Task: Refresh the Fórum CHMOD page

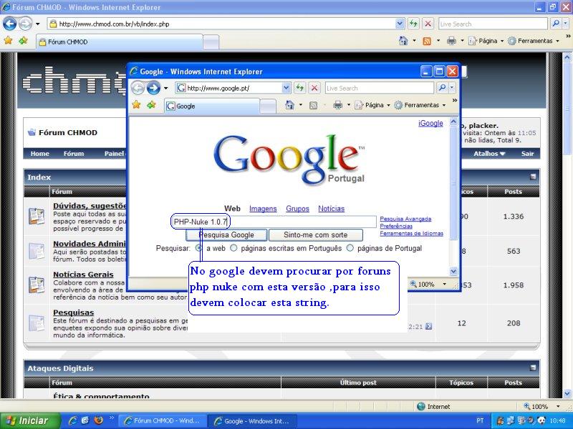Action: (413, 24)
